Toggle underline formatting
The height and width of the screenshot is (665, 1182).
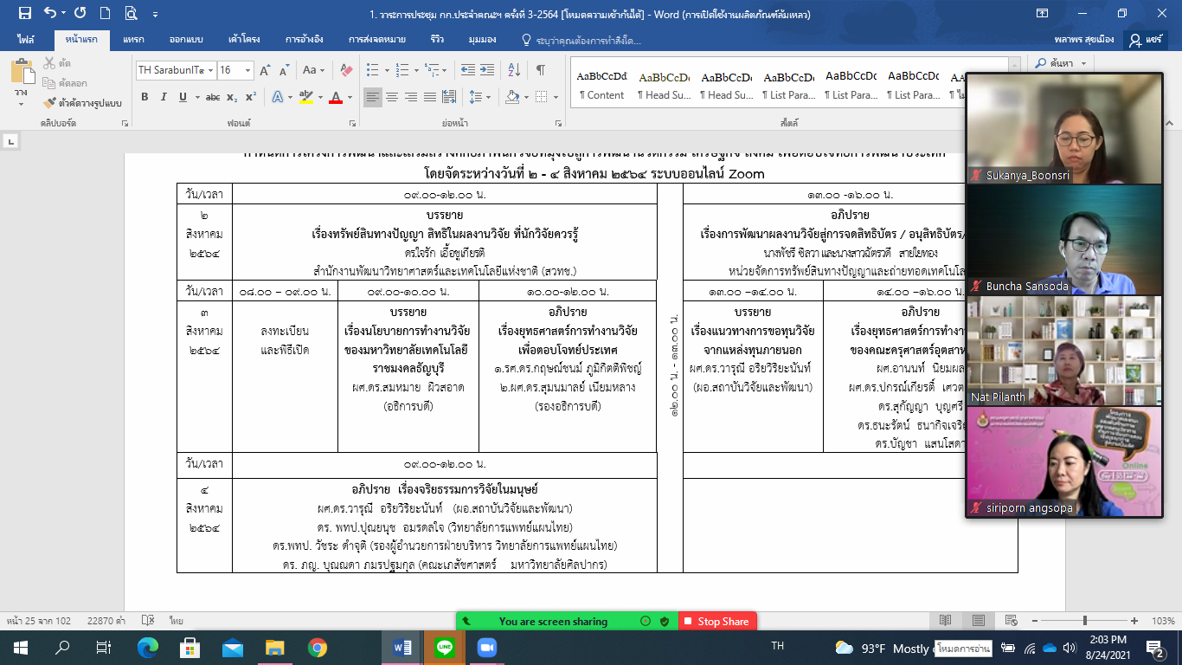(183, 97)
